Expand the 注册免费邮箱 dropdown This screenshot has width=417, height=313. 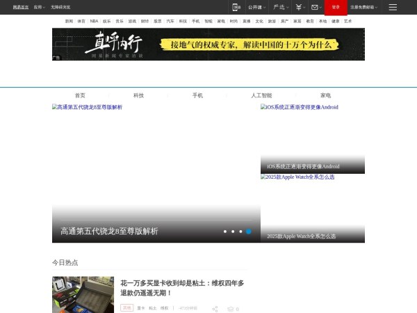click(363, 7)
